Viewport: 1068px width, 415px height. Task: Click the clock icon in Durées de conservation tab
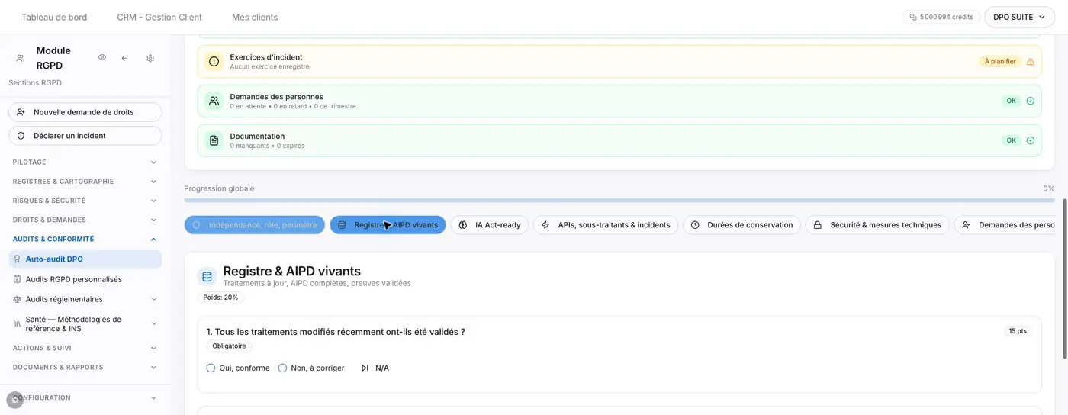[695, 225]
